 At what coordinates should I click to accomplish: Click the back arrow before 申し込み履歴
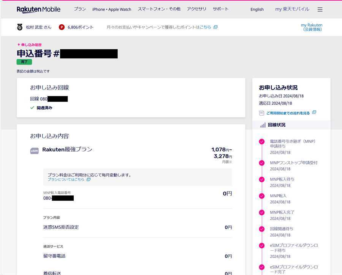tap(19, 45)
